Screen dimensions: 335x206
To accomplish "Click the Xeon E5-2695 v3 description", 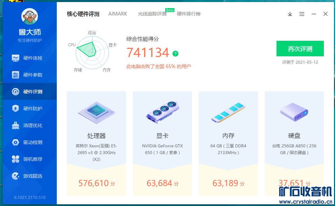I will 96,152.
